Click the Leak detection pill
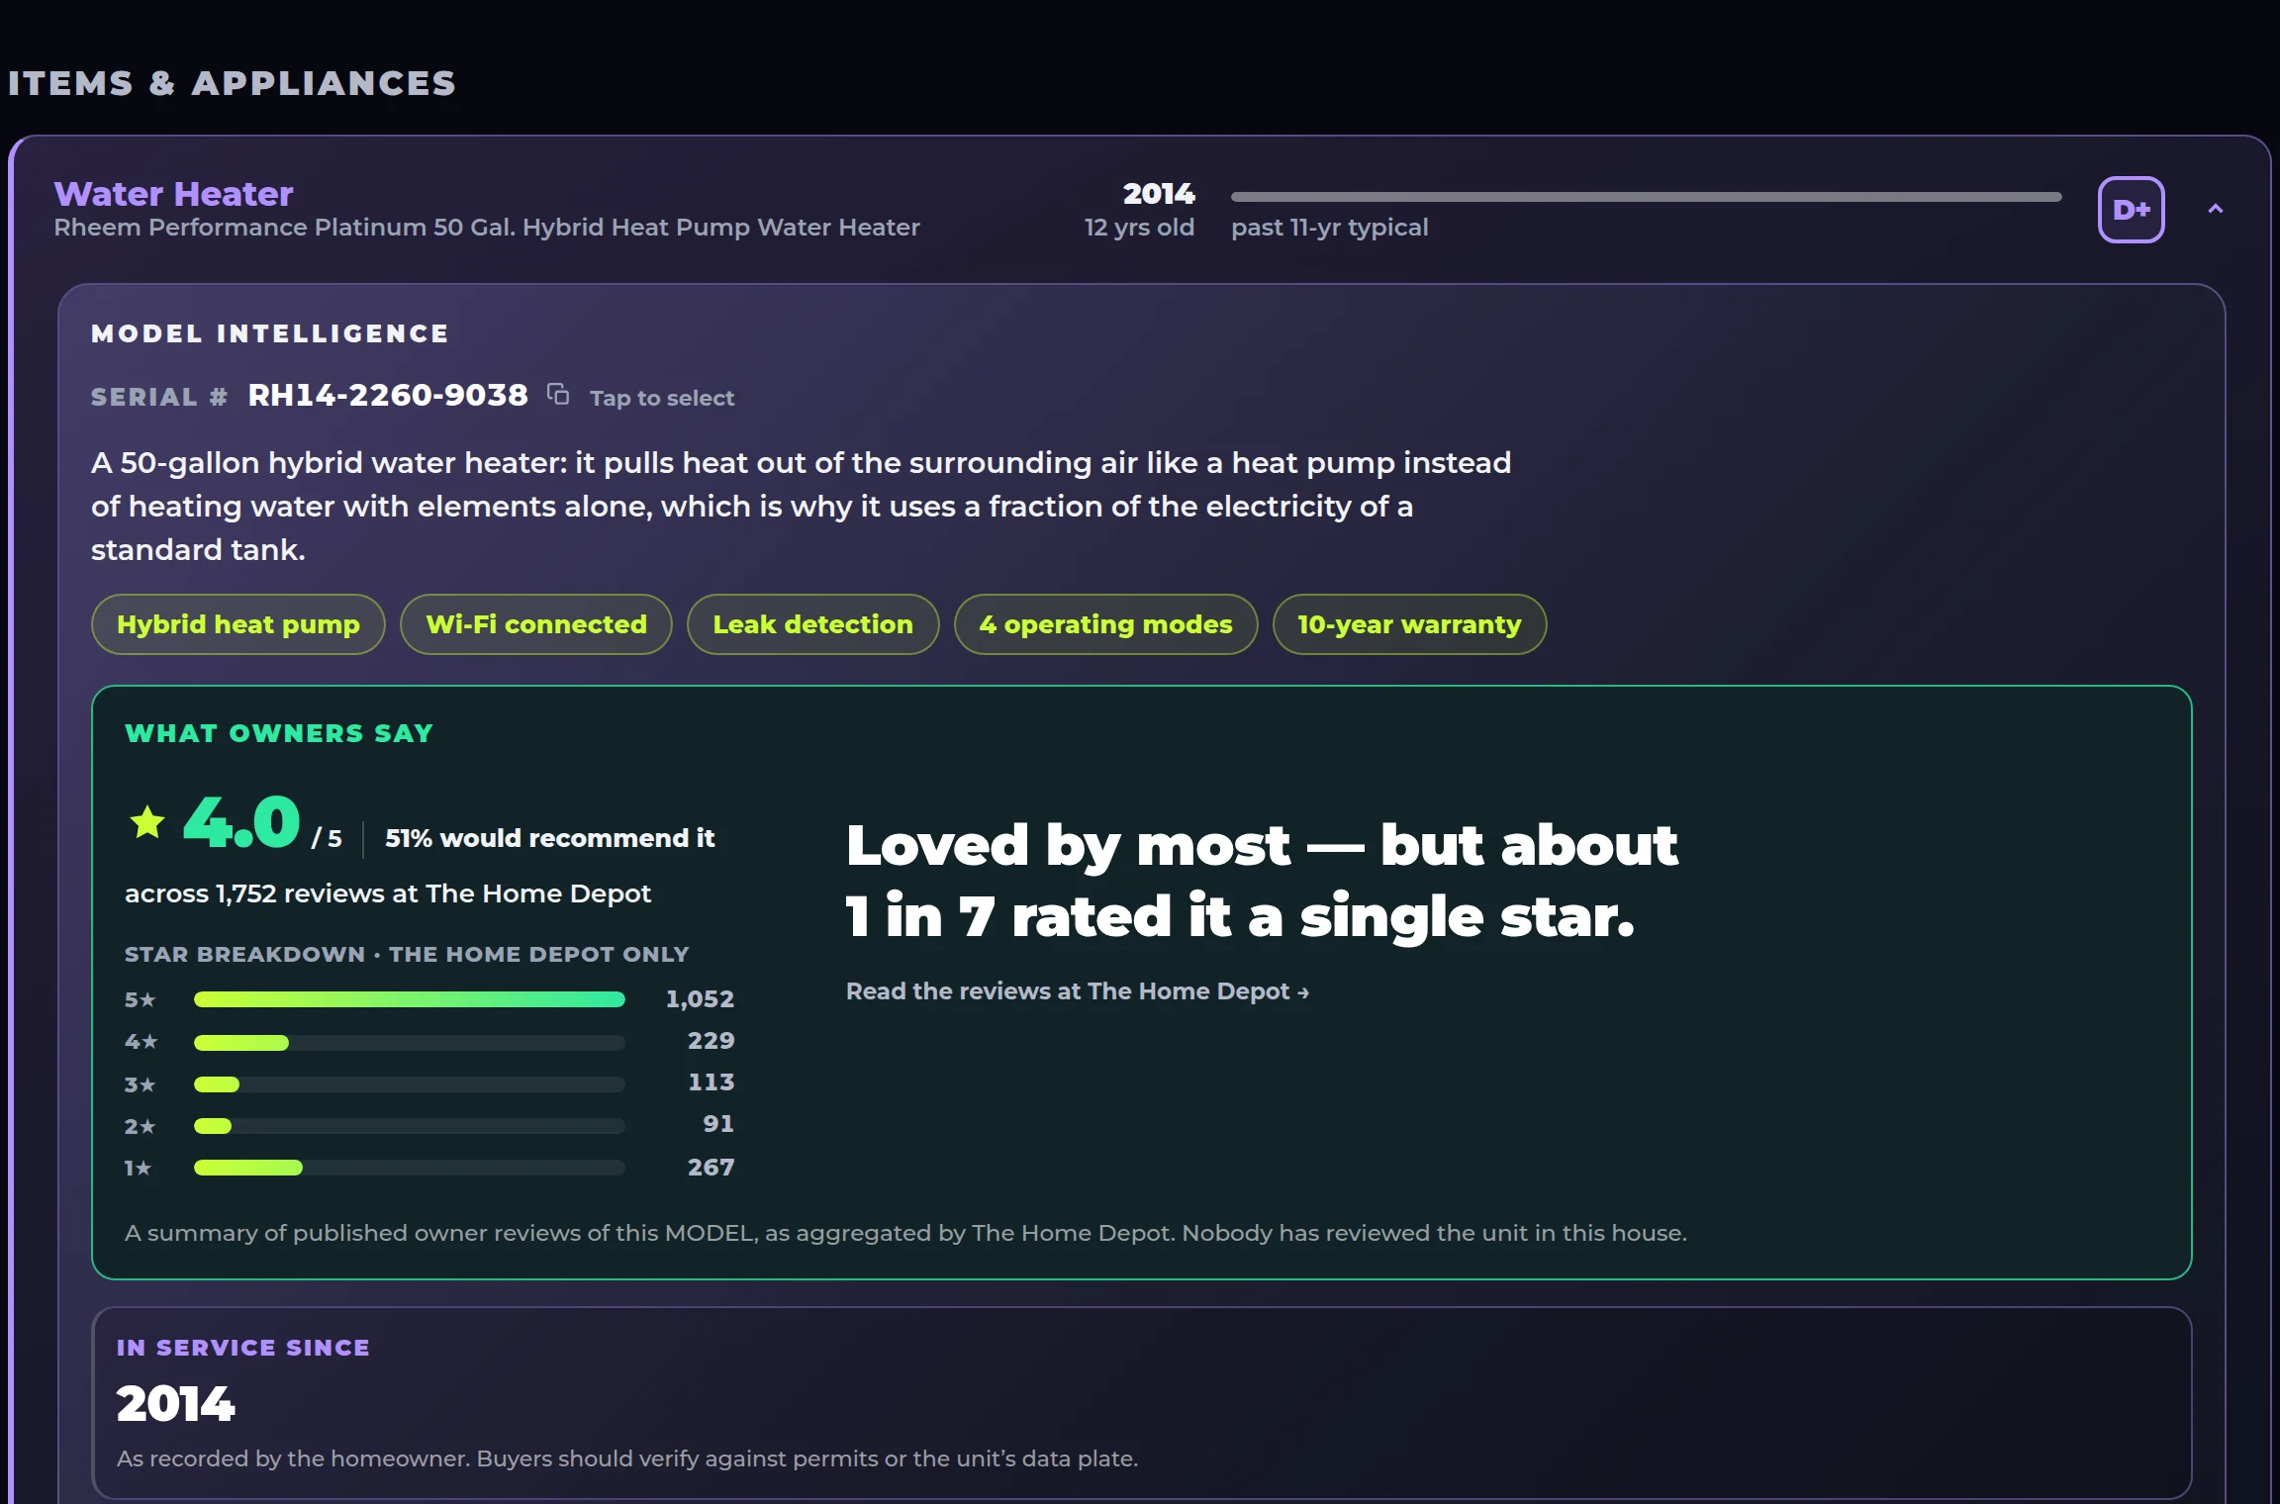The width and height of the screenshot is (2280, 1504). point(812,624)
